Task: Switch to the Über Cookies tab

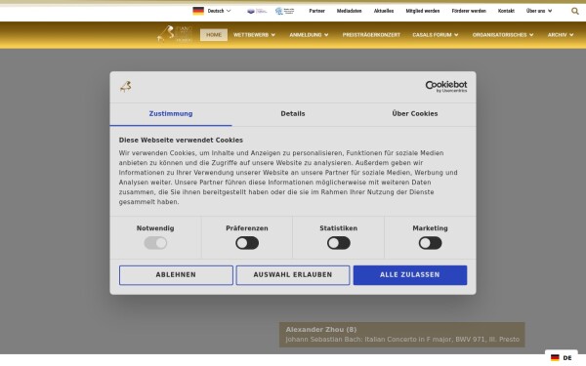Action: [x=415, y=114]
